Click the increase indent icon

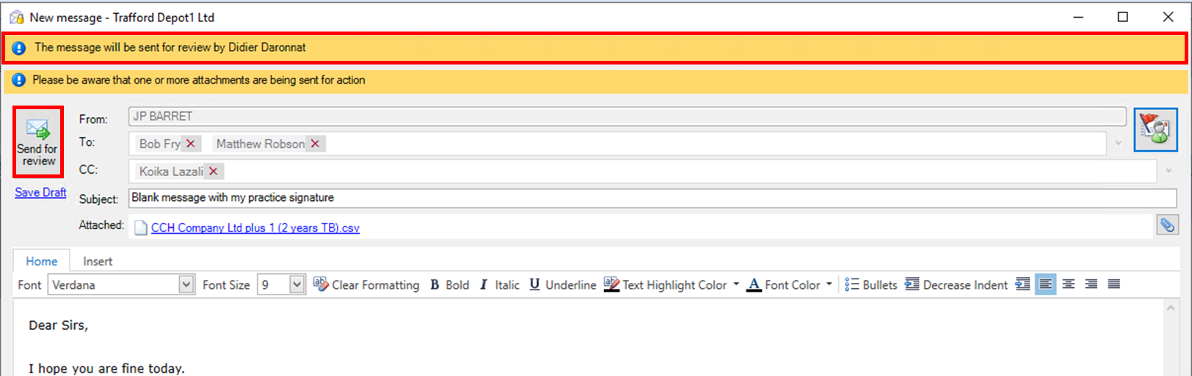[x=1022, y=284]
